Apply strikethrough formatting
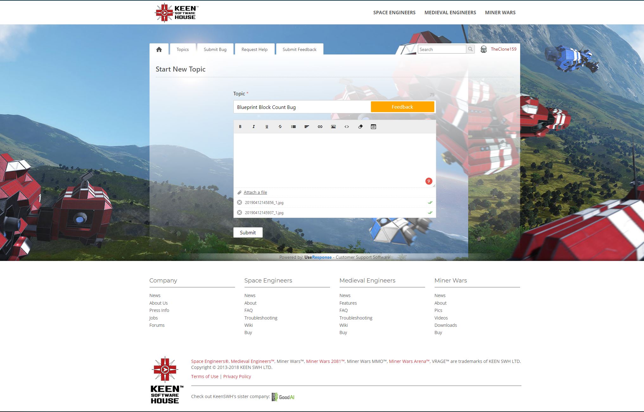 (280, 127)
